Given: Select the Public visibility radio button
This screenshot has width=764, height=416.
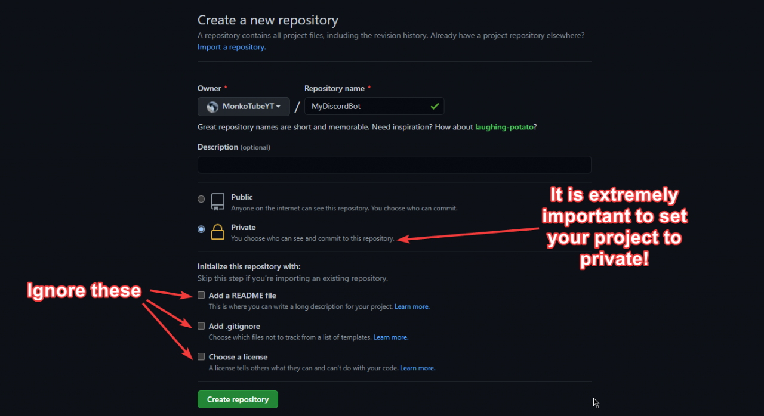Looking at the screenshot, I should [x=201, y=199].
